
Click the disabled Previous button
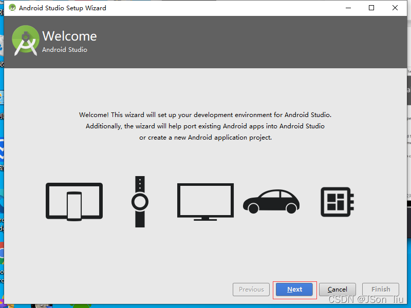[251, 290]
